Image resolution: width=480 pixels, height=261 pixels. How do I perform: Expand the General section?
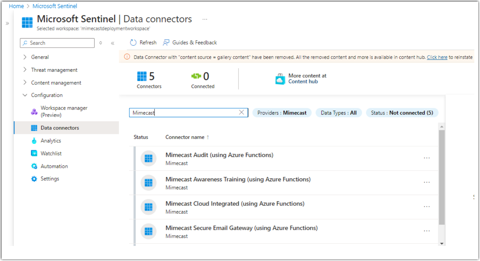(40, 57)
